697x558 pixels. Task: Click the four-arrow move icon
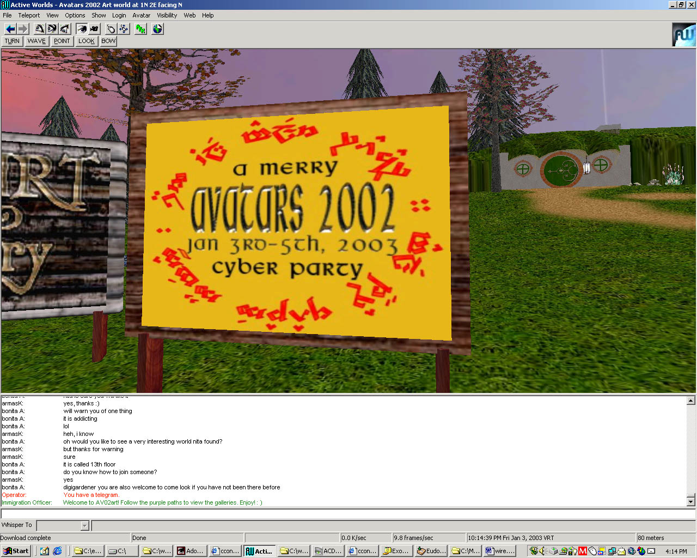(124, 29)
